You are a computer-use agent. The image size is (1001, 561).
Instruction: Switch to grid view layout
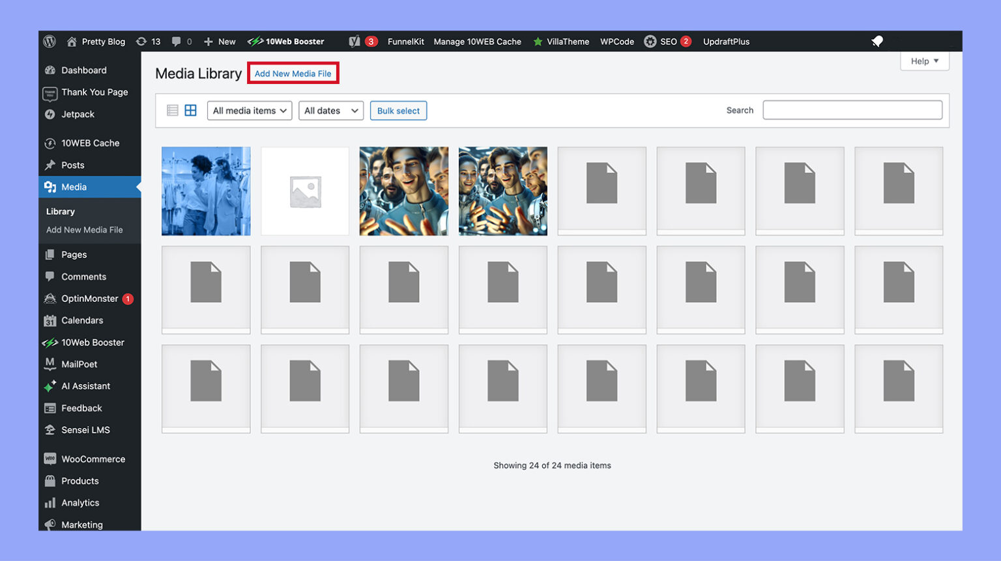coord(190,110)
